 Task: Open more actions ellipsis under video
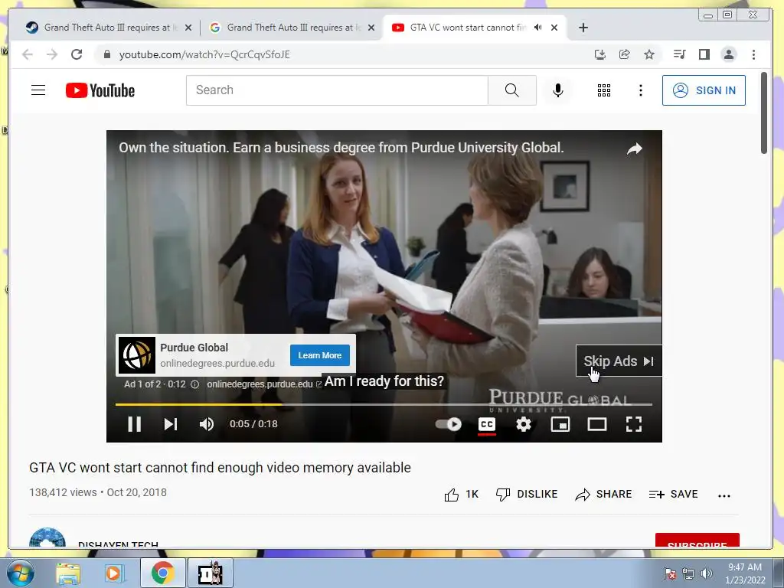point(724,495)
